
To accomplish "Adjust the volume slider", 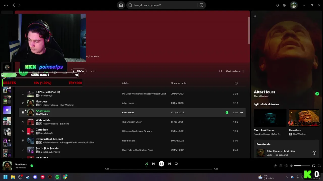I will 302,166.
